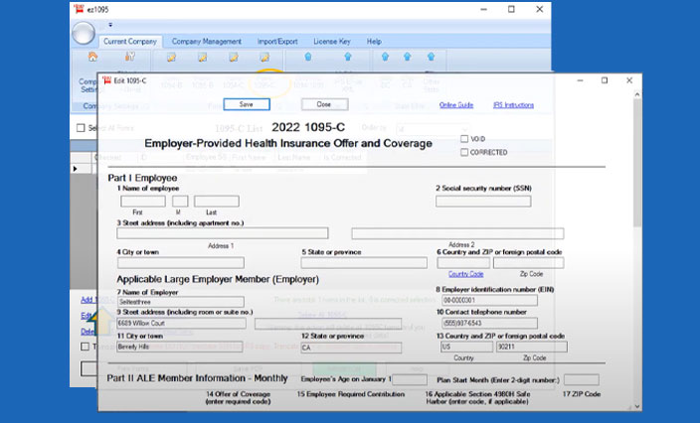The image size is (700, 423).
Task: Tick the Truncate checkbox in ez1095 window
Action: (85, 347)
